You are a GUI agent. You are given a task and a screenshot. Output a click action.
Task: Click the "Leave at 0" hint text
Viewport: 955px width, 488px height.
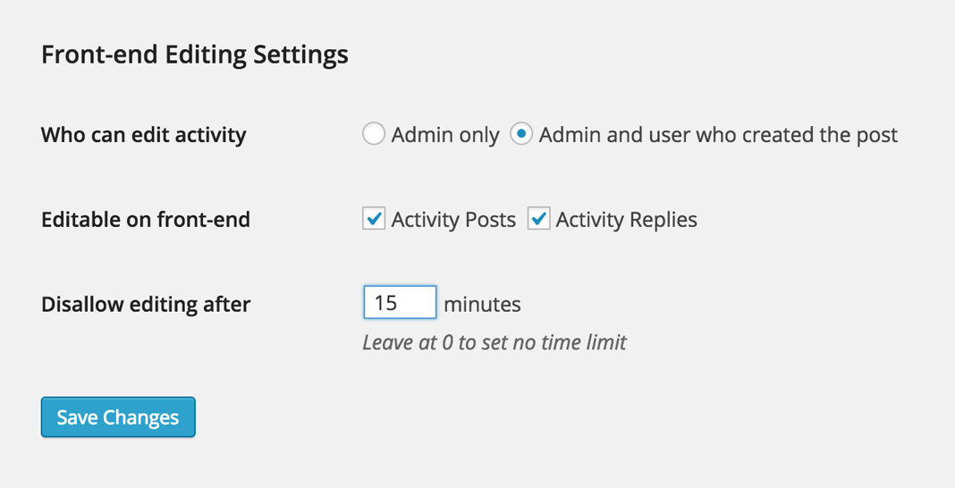pos(494,342)
